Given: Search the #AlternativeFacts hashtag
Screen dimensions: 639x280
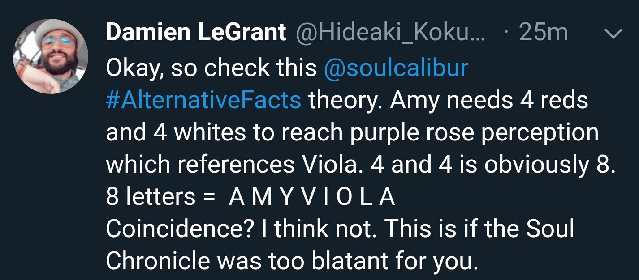Looking at the screenshot, I should point(203,101).
